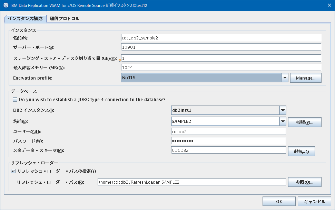335x210 pixels.
Task: Open the database 名前 SAMPLE2 dropdown arrow
Action: point(283,121)
